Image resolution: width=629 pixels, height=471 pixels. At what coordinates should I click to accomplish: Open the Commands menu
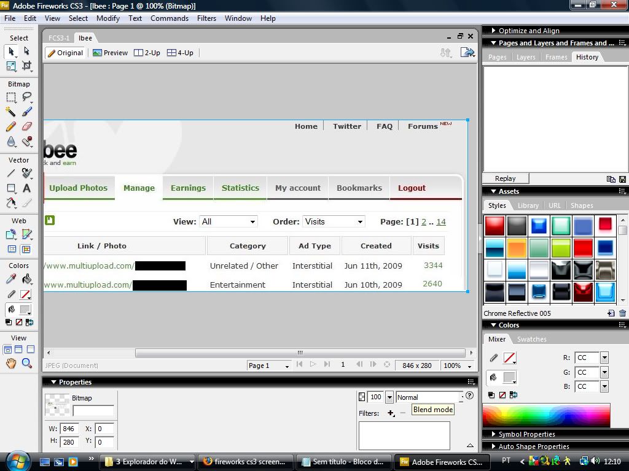(170, 18)
